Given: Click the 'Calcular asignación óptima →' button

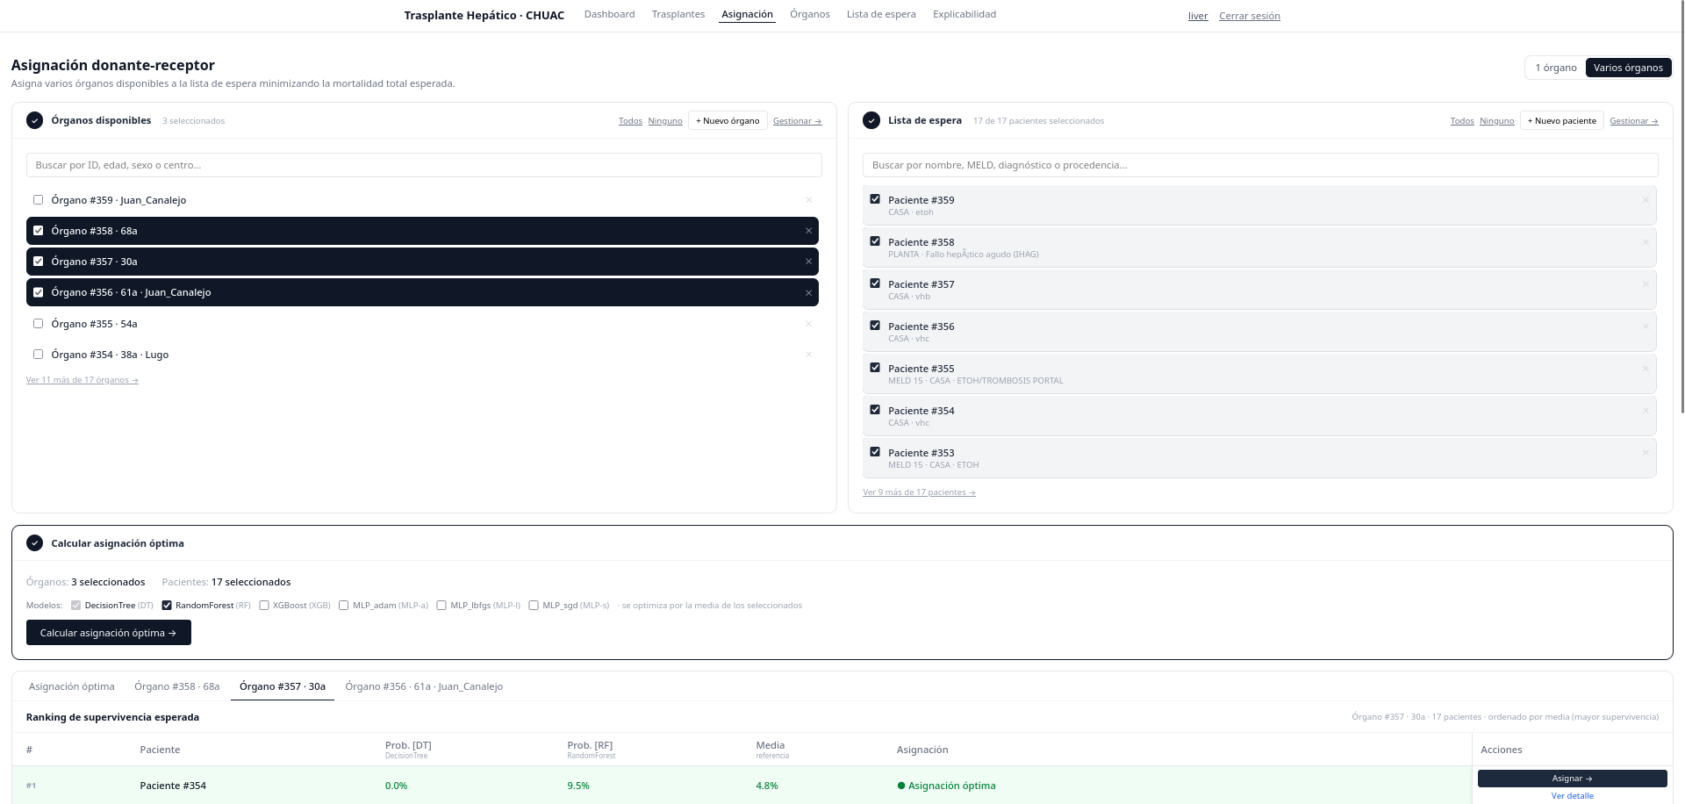Looking at the screenshot, I should point(109,633).
